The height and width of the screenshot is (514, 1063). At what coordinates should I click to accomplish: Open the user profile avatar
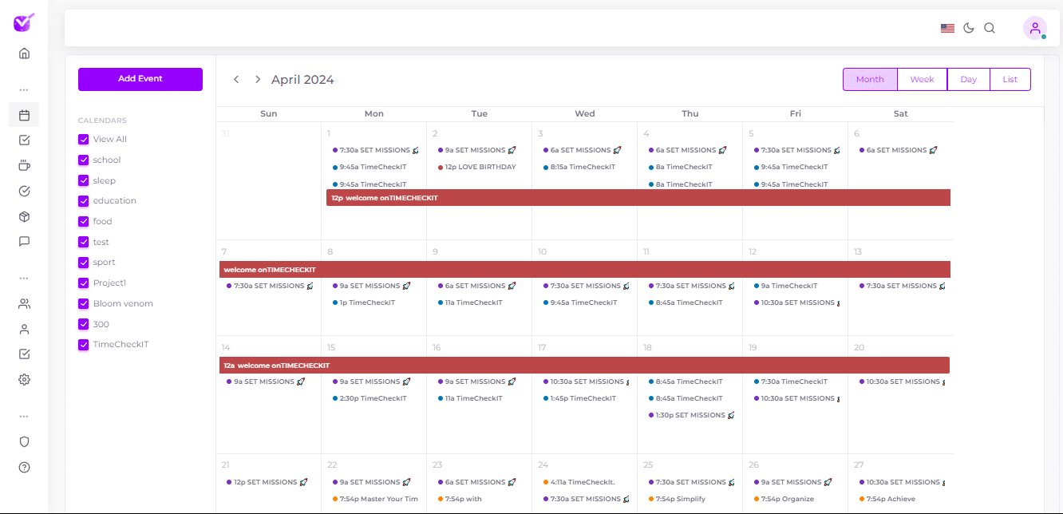pyautogui.click(x=1034, y=28)
